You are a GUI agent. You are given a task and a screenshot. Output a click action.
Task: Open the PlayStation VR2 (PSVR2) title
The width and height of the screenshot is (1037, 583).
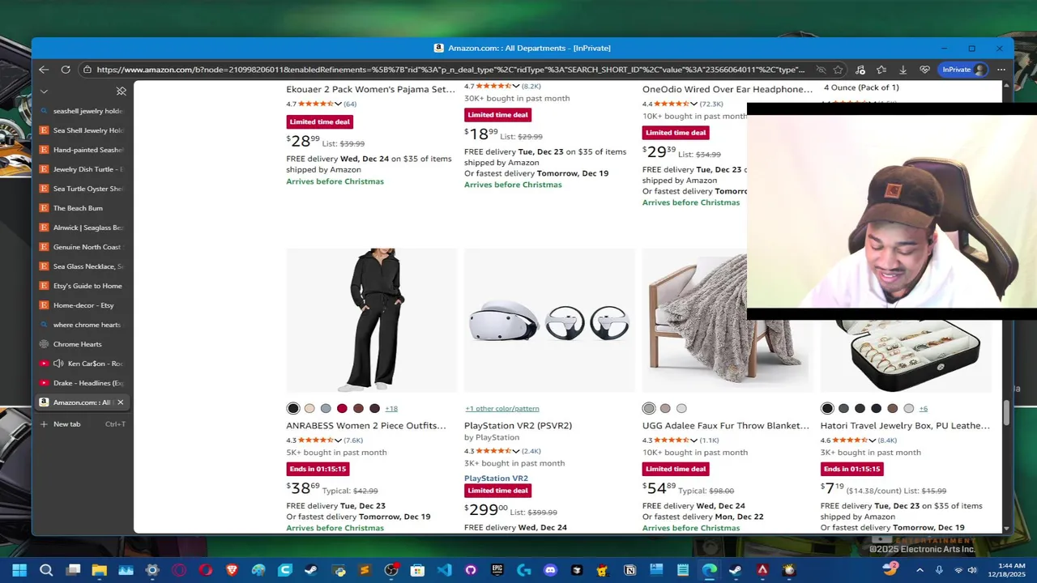point(518,425)
